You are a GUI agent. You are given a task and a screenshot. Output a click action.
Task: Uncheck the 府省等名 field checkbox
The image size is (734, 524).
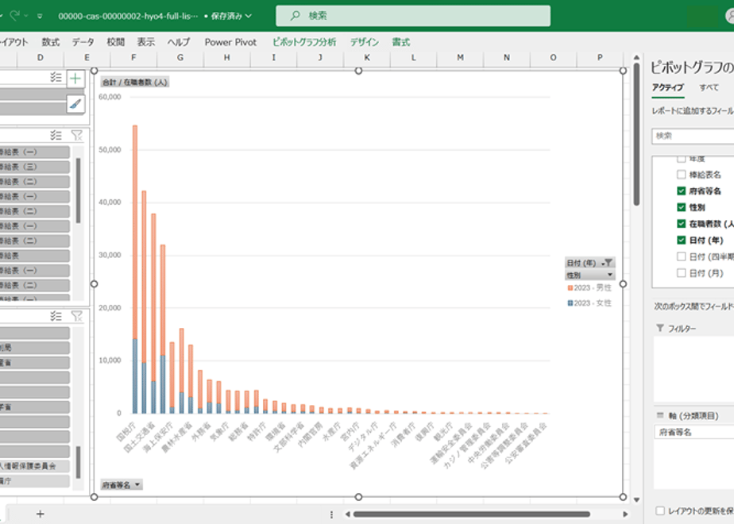681,191
